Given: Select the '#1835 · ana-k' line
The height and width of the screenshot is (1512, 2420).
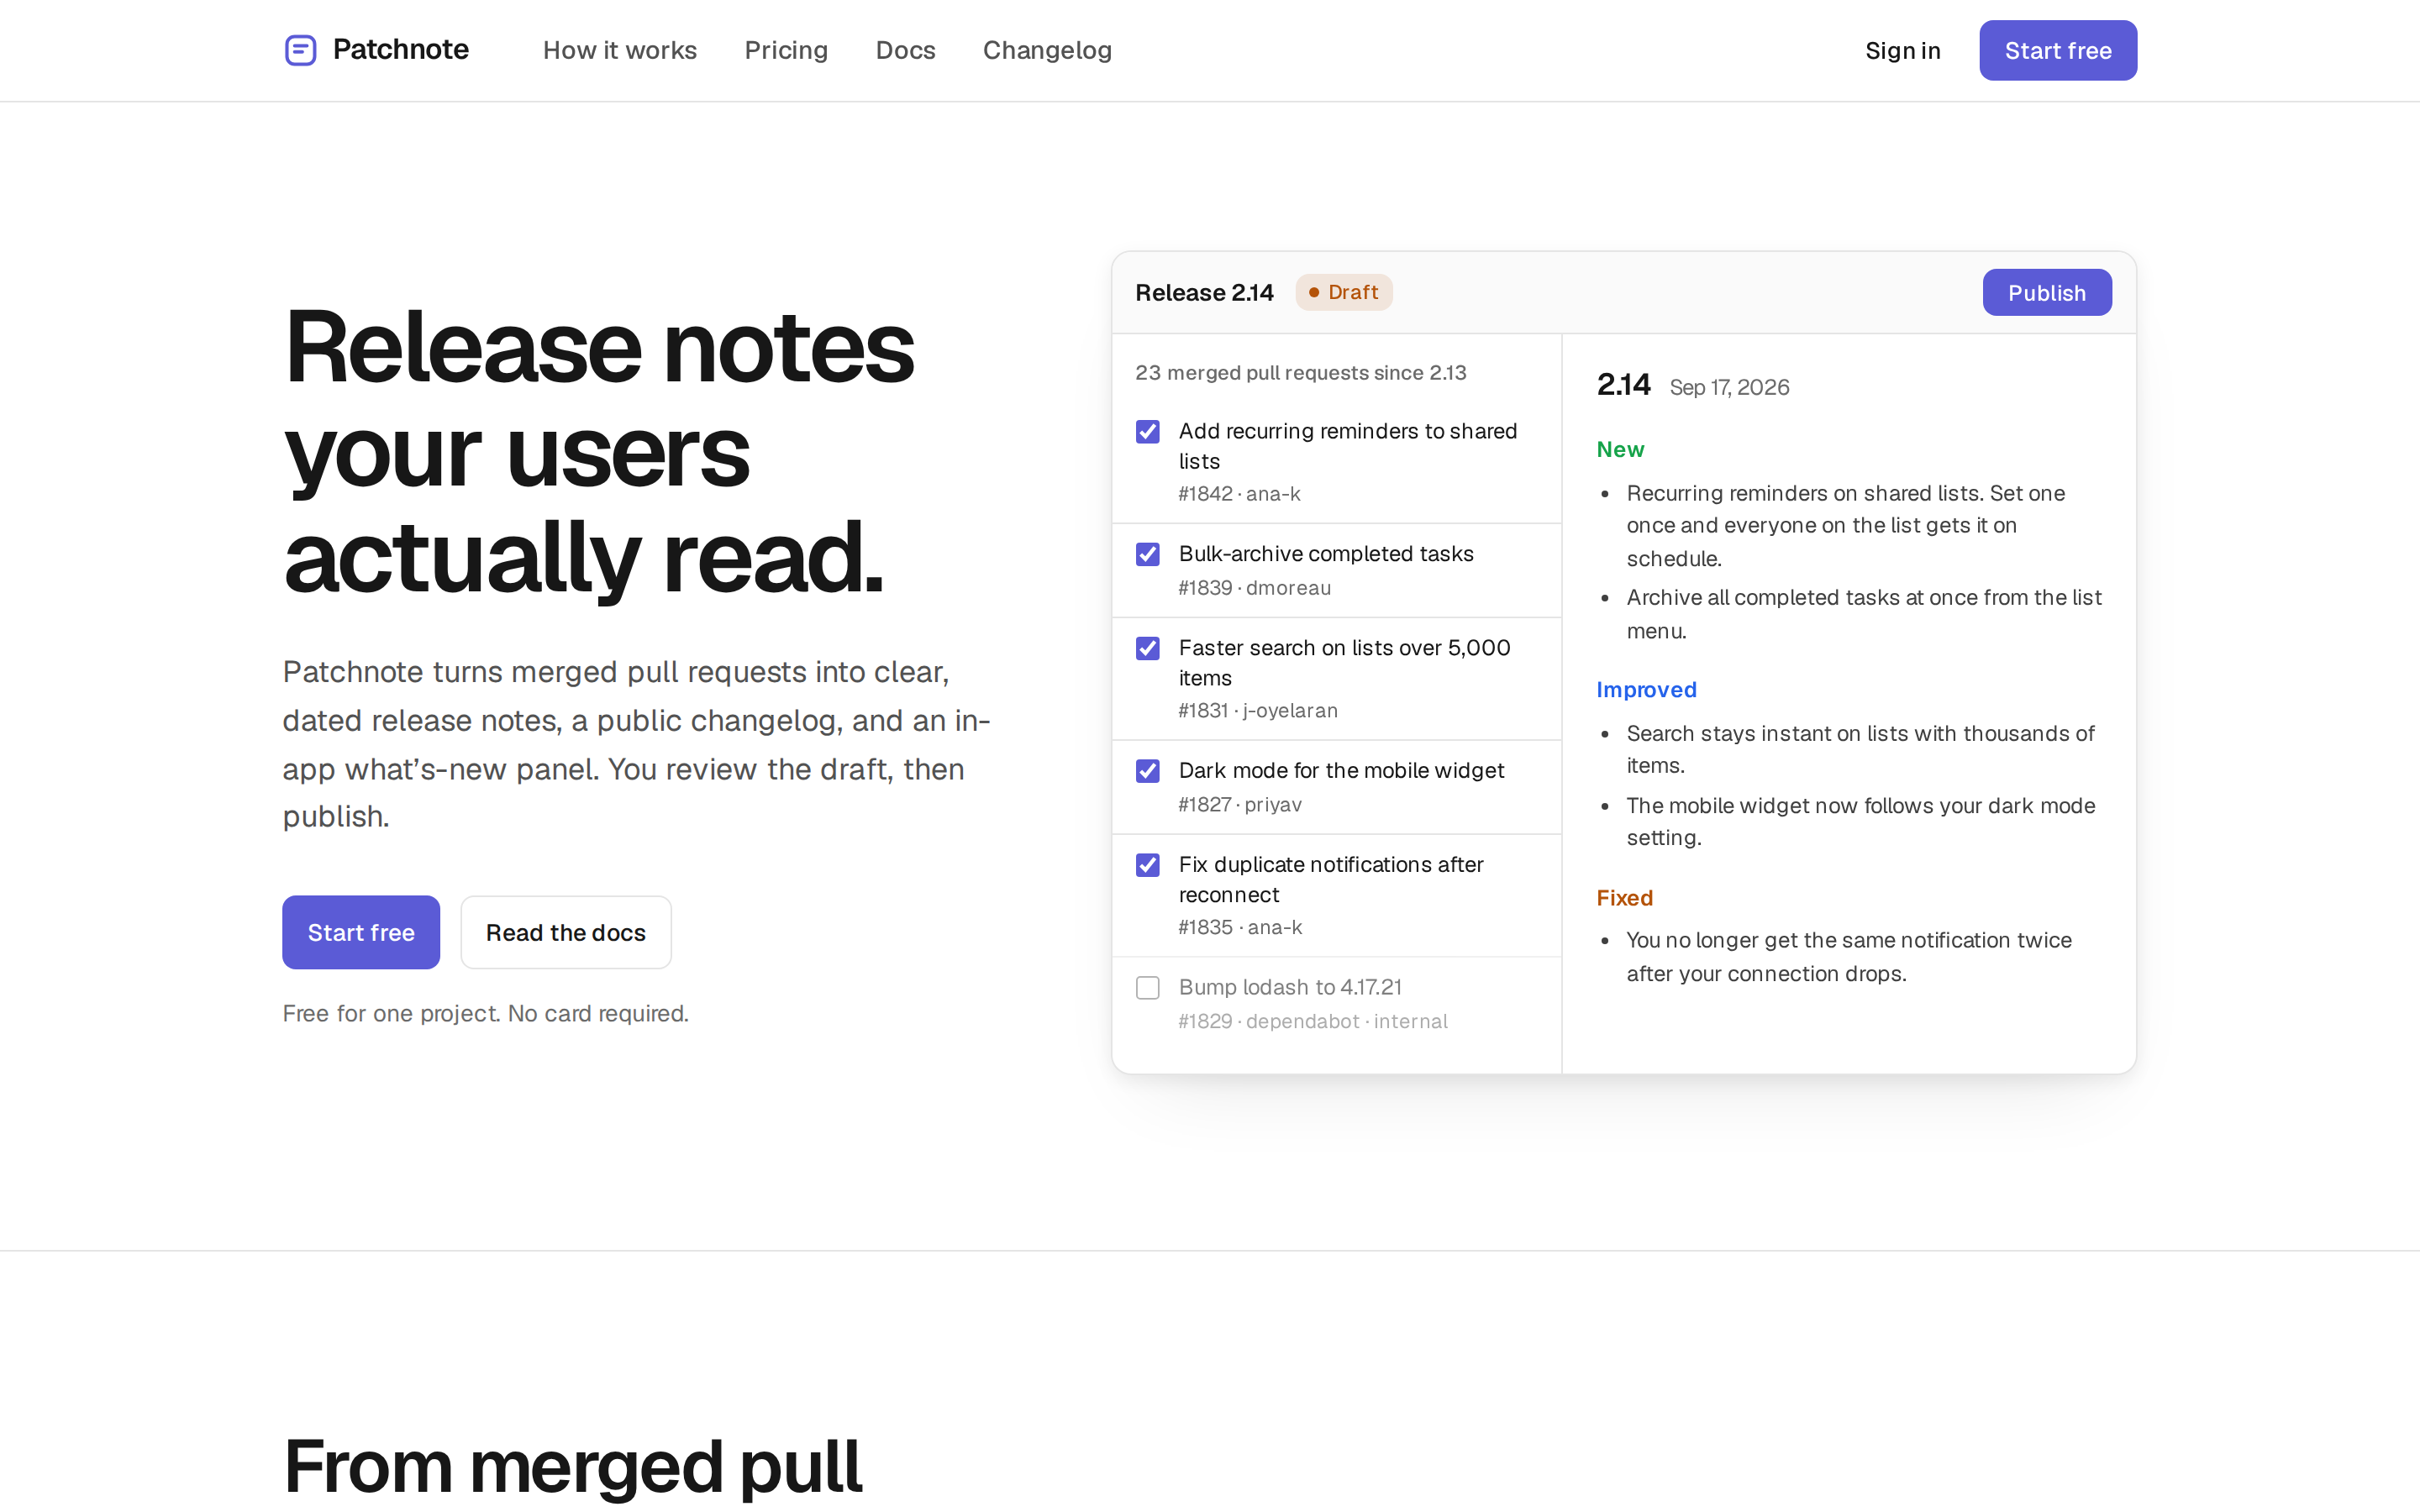Looking at the screenshot, I should tap(1240, 927).
